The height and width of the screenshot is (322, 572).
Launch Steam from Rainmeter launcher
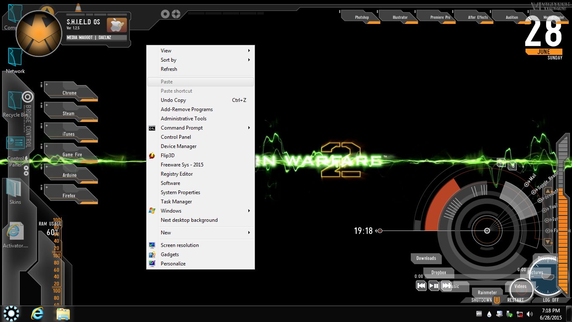(x=70, y=112)
